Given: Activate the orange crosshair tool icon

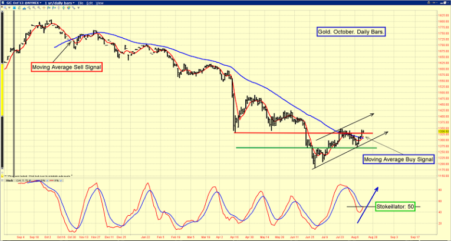Looking at the screenshot, I should 44,8.
